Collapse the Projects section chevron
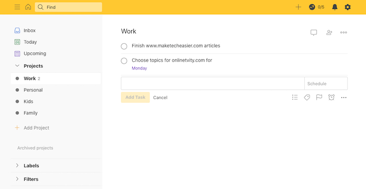The width and height of the screenshot is (366, 189). coord(17,66)
